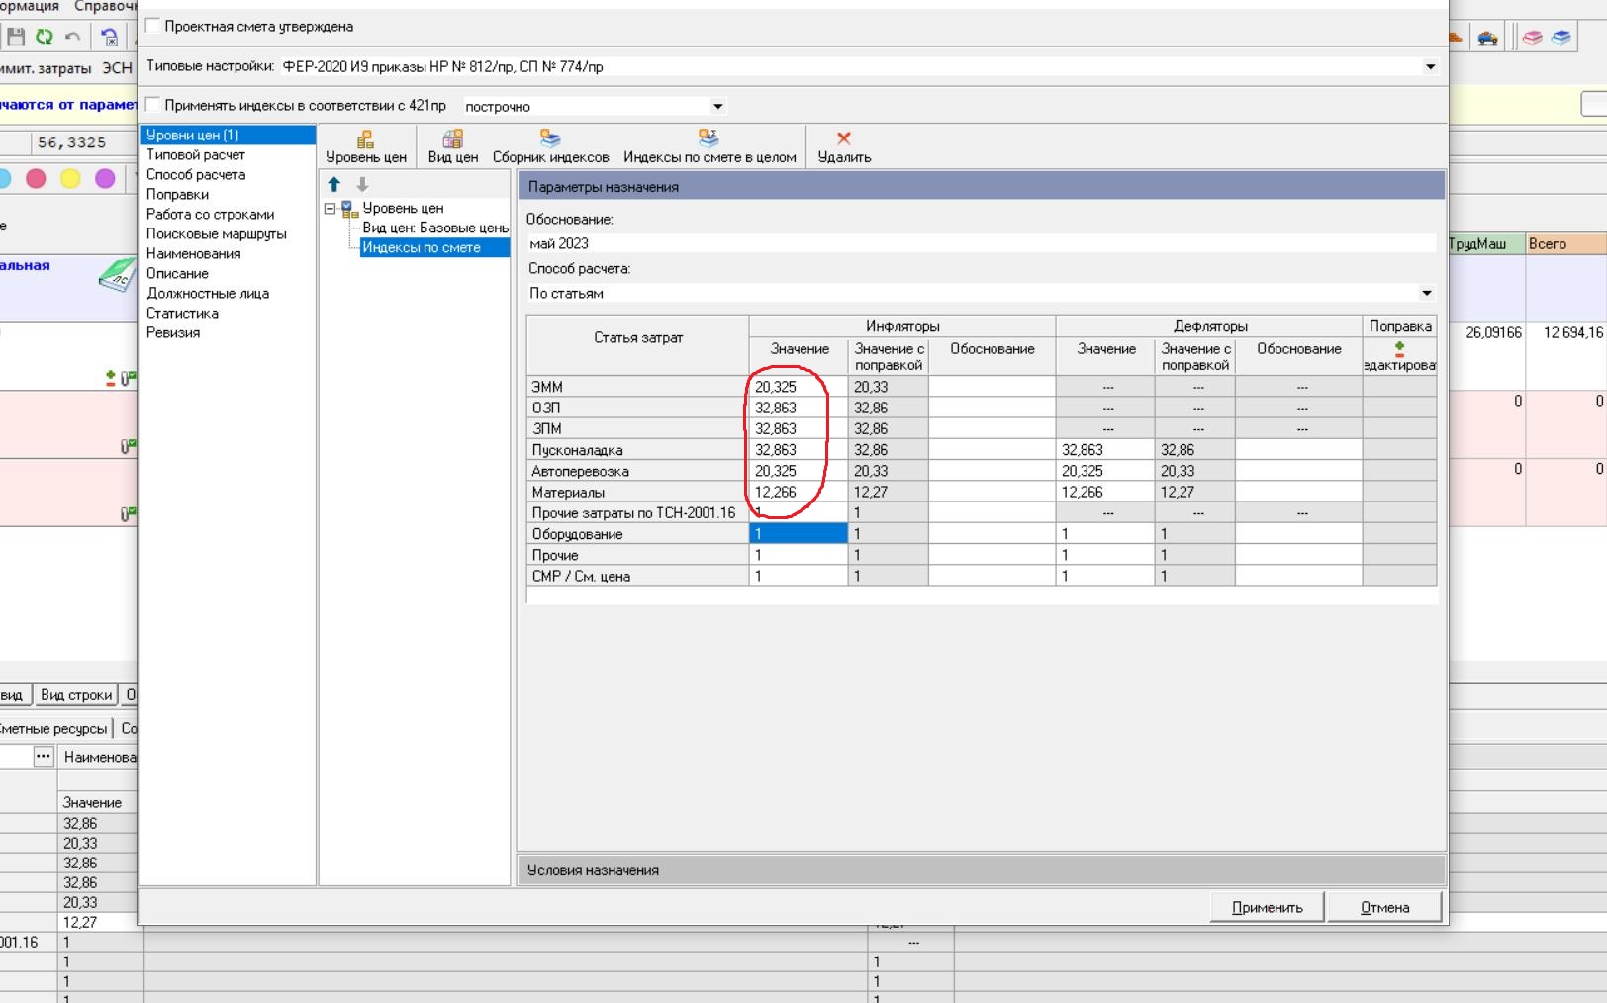
Task: Toggle Проектная смета утверждена checkbox
Action: tap(153, 26)
